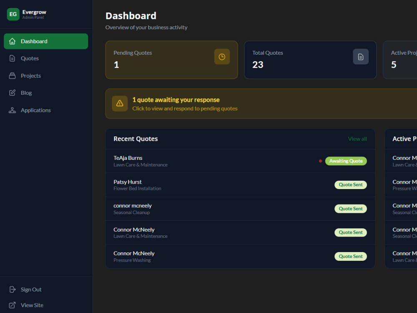Click View all in Recent Quotes
The height and width of the screenshot is (313, 417).
pos(357,139)
